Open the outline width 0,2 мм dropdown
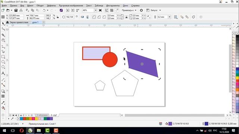The height and width of the screenshot is (134, 239). click(169, 17)
